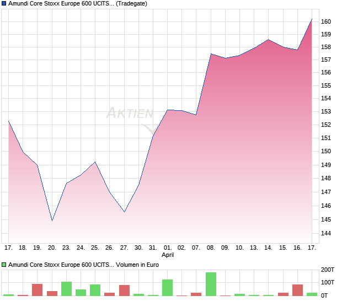Viewport: 342px width, 301px height.
Task: Click the date label '07.' on the x-axis
Action: (x=196, y=248)
